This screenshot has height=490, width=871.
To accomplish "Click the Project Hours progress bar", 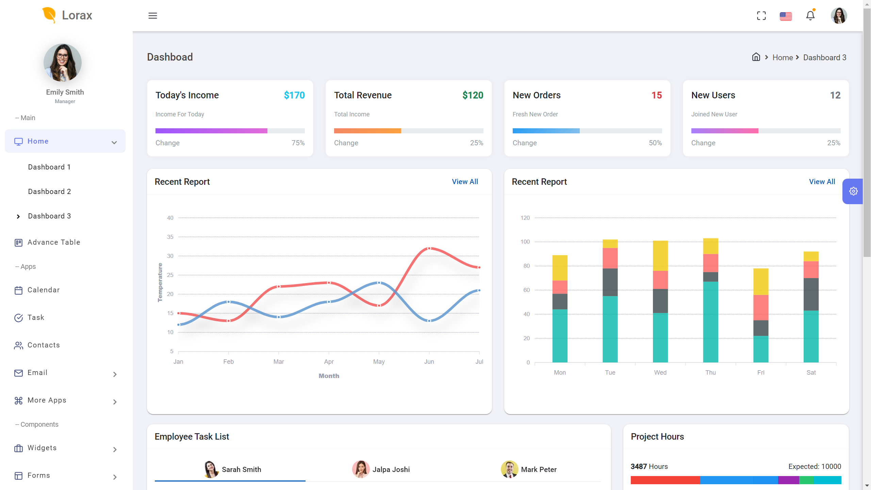I will 735,480.
